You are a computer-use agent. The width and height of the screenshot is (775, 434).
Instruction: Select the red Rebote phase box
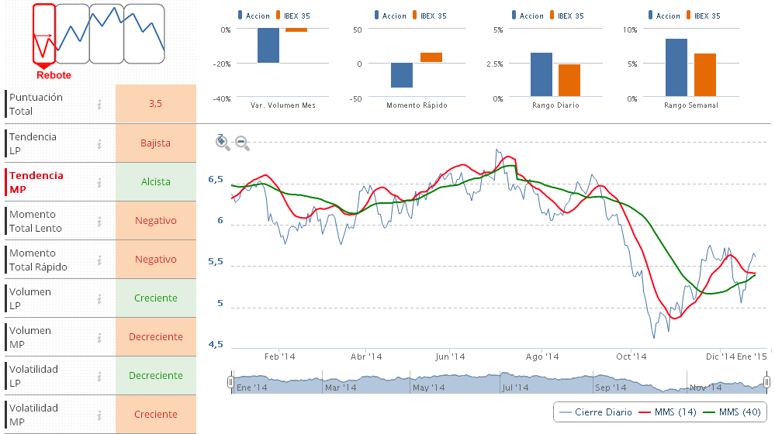pyautogui.click(x=44, y=34)
